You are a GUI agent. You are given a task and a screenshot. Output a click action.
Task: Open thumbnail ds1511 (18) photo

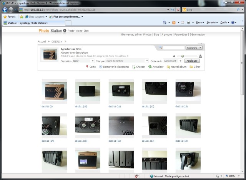click(x=188, y=126)
